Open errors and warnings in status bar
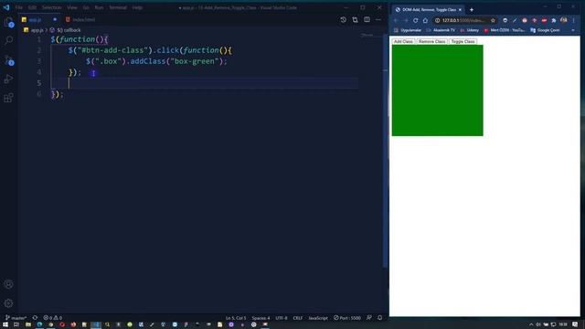 point(53,318)
